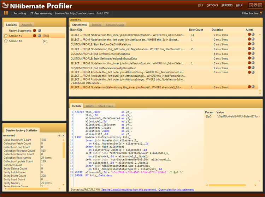Select the Details tab
Viewport: 265px width, 197px height.
(77, 106)
